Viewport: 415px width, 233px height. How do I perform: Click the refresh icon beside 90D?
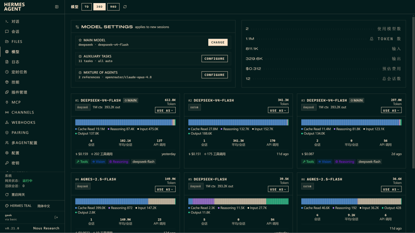(125, 7)
